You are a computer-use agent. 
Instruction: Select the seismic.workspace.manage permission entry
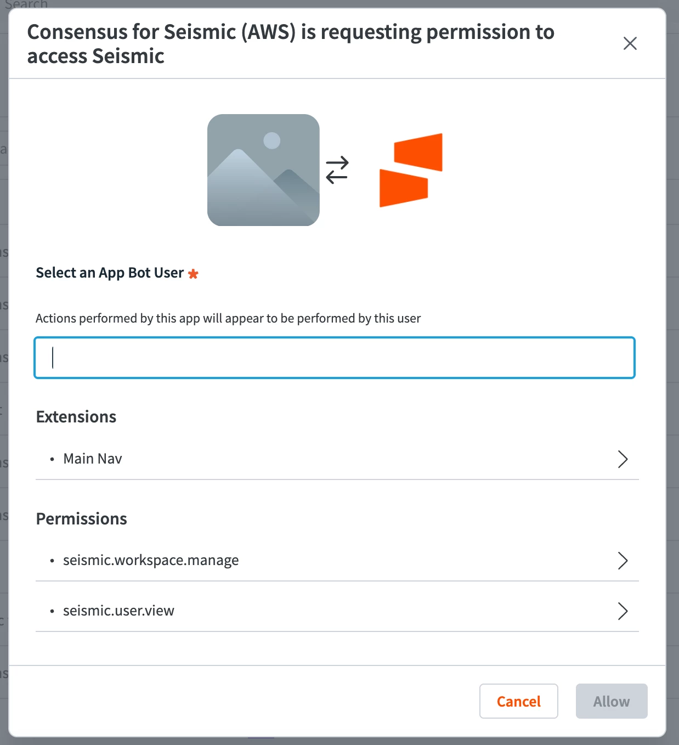pos(151,560)
